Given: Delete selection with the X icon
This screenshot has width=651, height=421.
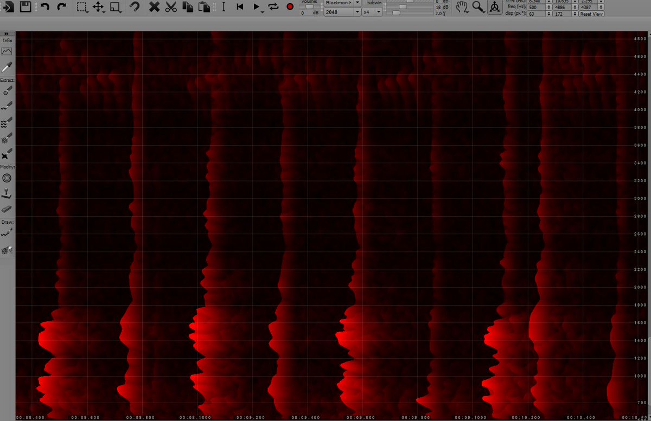Looking at the screenshot, I should (155, 7).
